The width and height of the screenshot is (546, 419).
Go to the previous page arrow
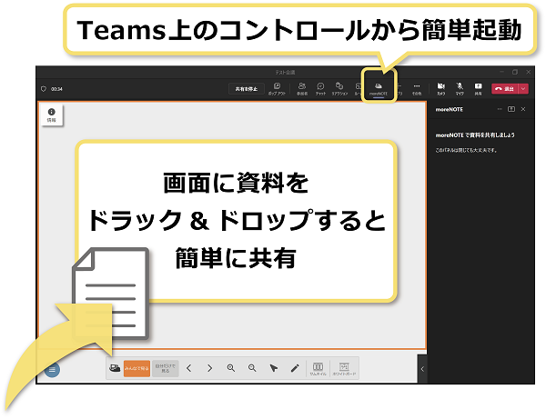tap(189, 368)
